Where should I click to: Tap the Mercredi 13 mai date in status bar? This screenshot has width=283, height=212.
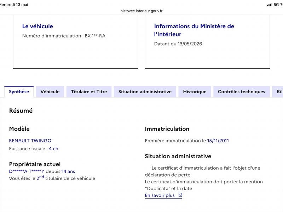[14, 5]
